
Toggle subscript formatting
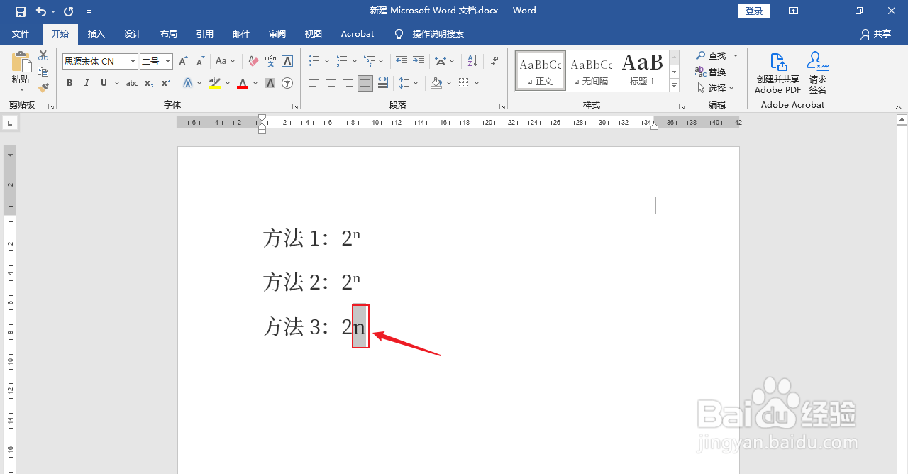(x=149, y=83)
